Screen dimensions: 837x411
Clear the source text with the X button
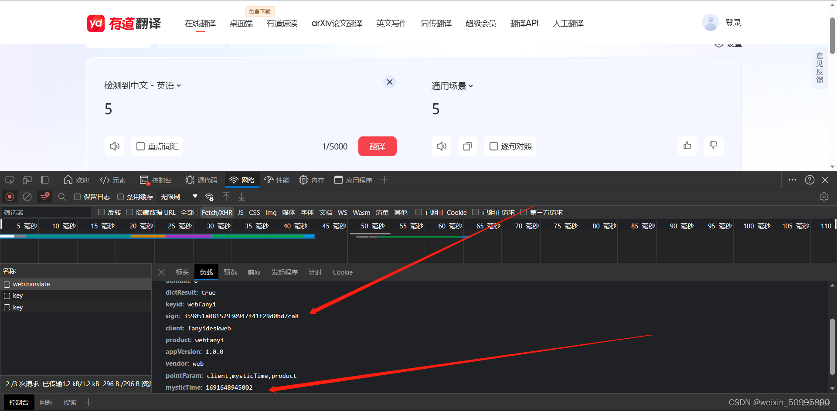coord(390,82)
